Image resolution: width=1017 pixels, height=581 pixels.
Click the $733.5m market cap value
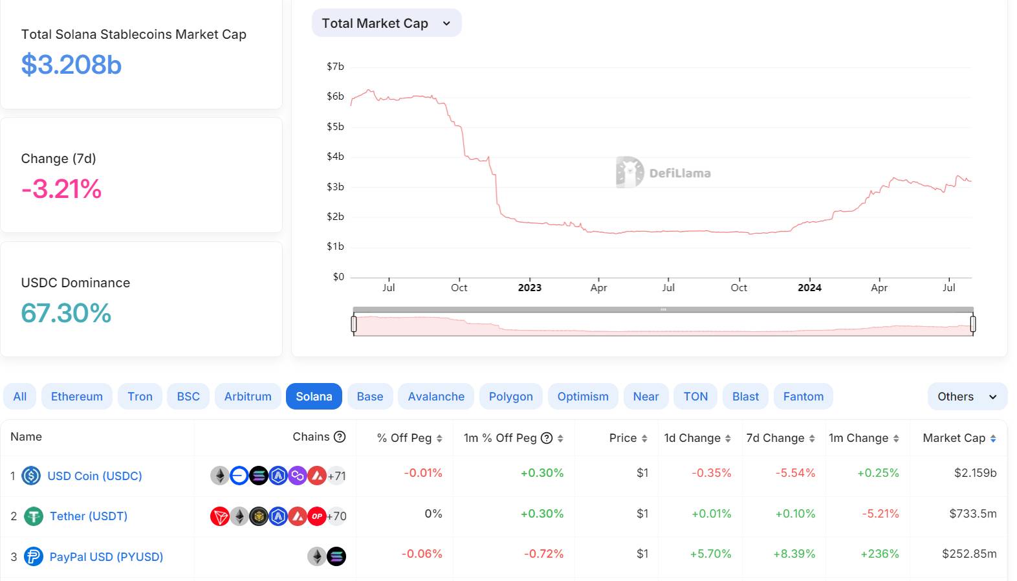973,514
